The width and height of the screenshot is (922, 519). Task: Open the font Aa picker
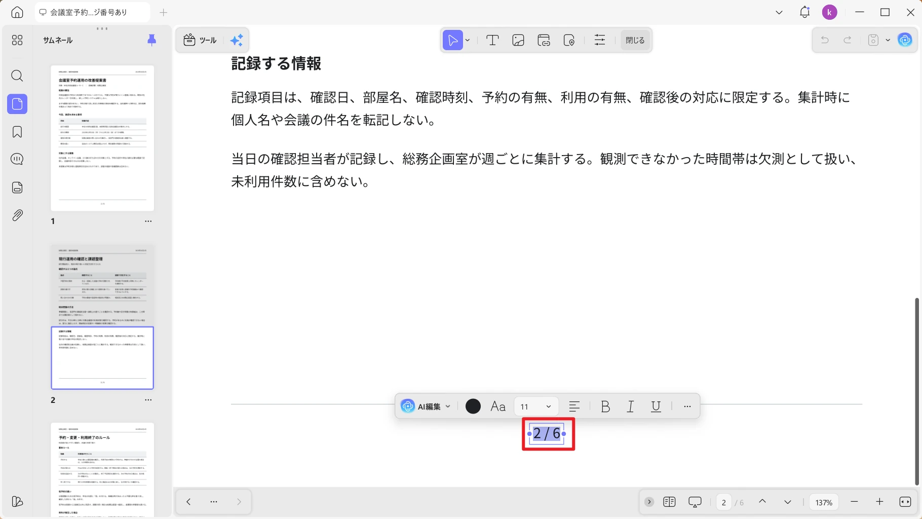coord(498,406)
